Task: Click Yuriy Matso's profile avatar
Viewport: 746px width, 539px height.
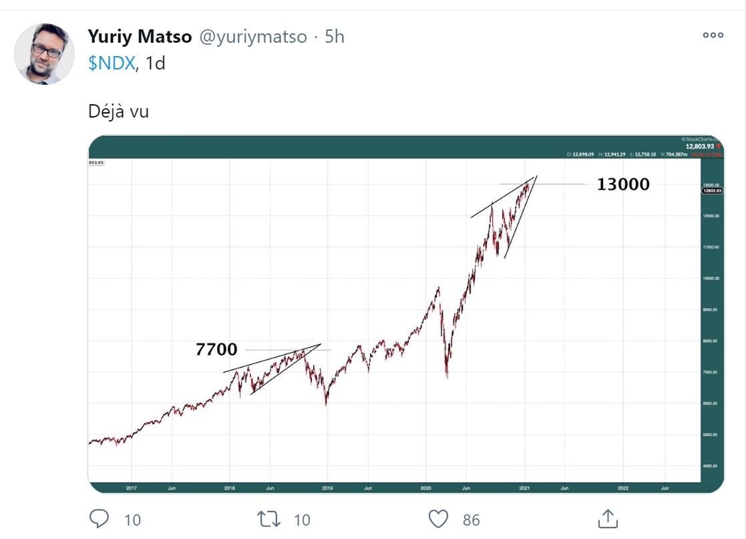Action: (44, 53)
